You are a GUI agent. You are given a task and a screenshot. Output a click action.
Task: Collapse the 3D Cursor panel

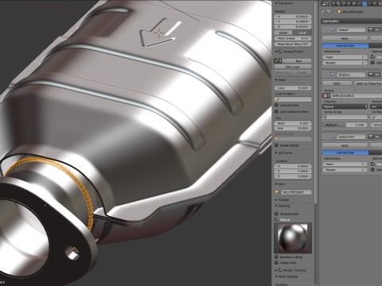click(x=276, y=153)
